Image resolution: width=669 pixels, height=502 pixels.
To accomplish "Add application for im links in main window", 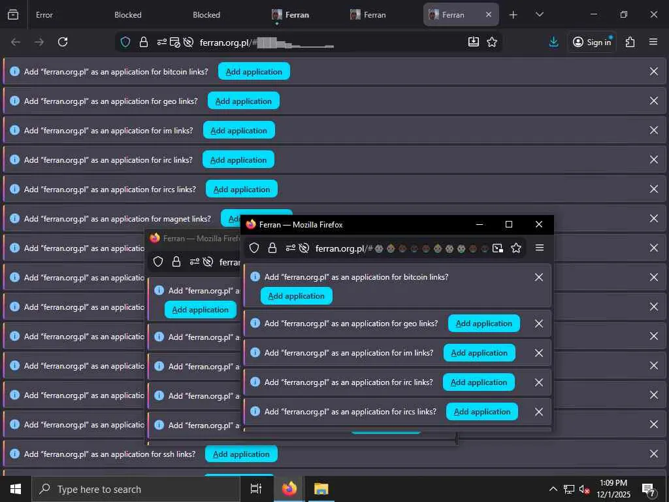I will point(238,130).
